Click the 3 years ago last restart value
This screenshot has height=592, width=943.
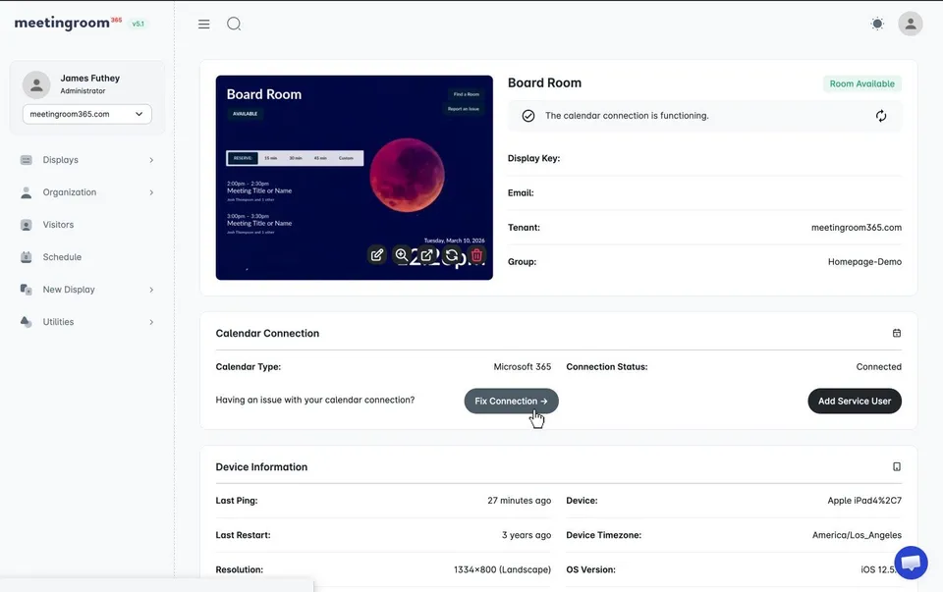coord(527,535)
